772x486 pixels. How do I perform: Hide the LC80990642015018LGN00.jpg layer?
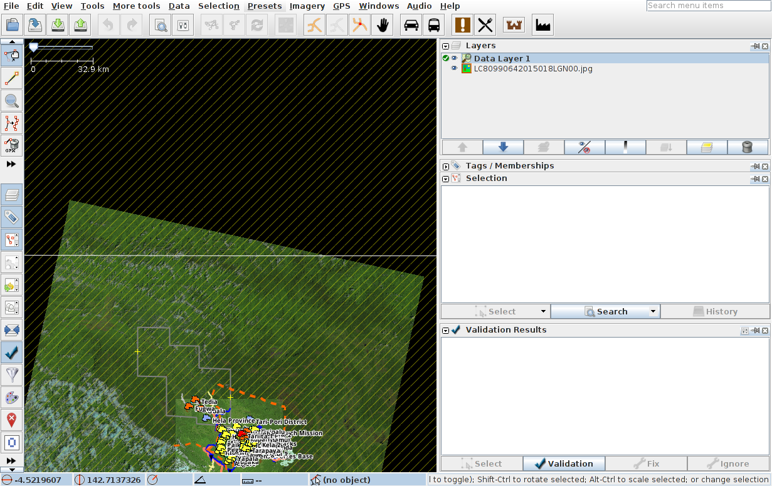tap(455, 69)
